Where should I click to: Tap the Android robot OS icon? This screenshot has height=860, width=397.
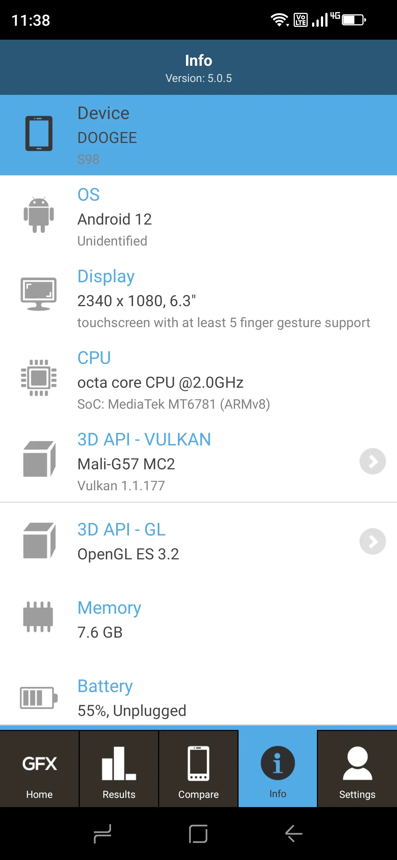39,215
